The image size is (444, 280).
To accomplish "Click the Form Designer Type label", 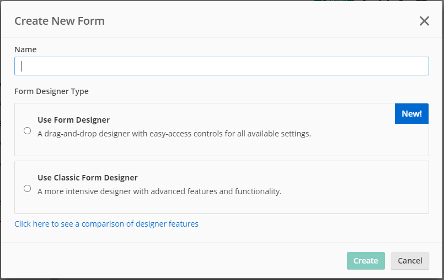I will (x=51, y=91).
